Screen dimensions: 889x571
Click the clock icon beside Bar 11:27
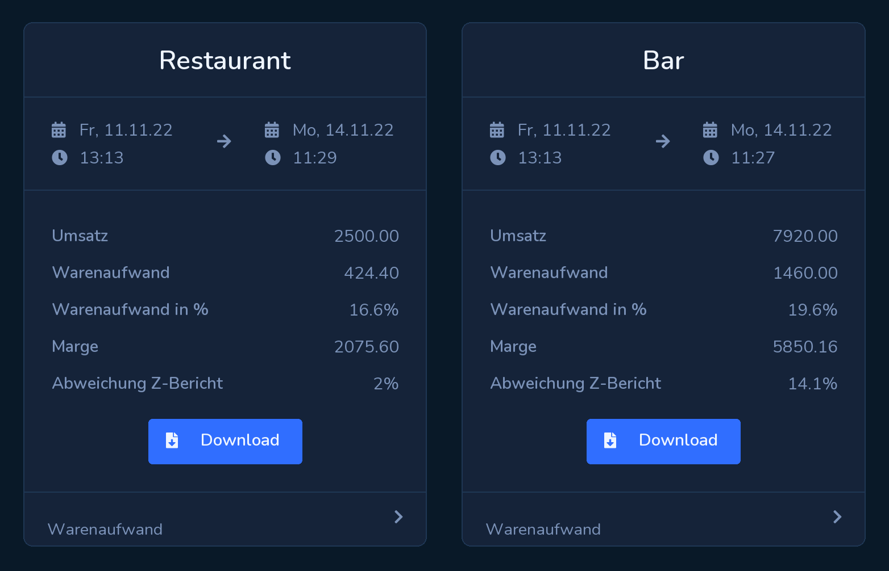click(x=711, y=157)
